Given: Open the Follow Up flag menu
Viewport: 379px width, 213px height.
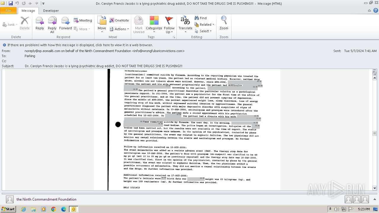Looking at the screenshot, I should pyautogui.click(x=169, y=24).
